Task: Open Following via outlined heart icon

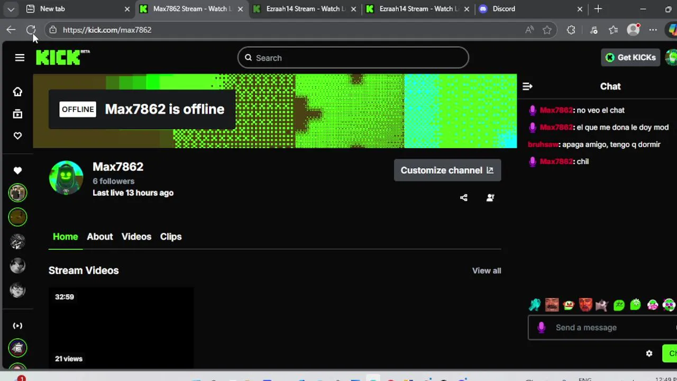Action: click(17, 136)
